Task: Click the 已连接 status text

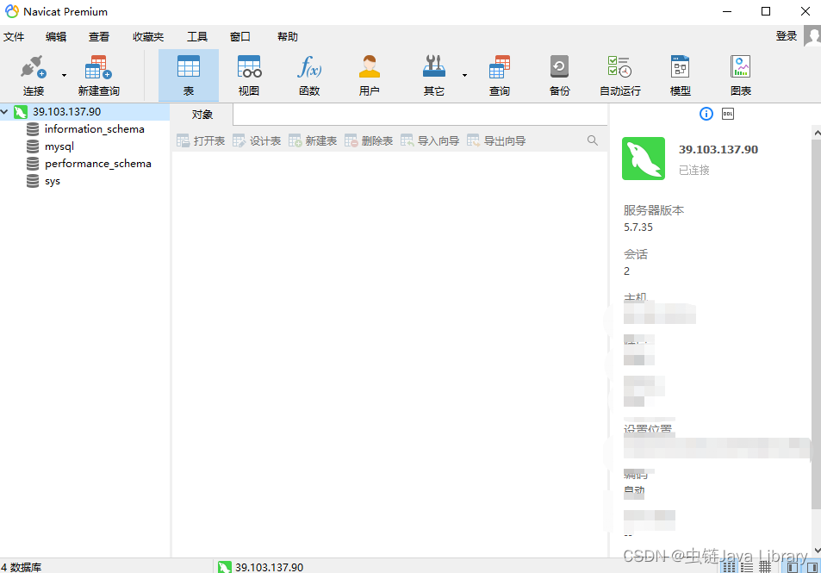Action: (x=694, y=170)
